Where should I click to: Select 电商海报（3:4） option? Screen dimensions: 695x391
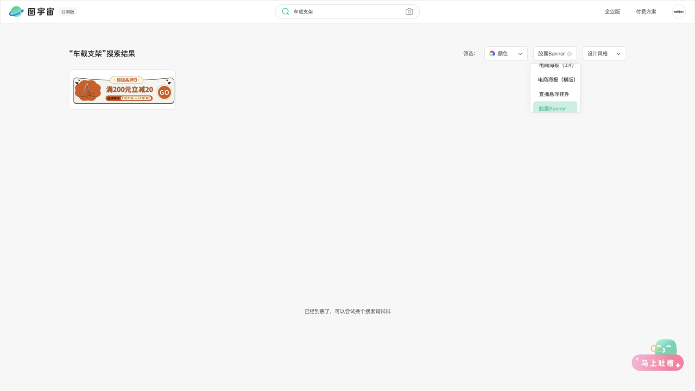tap(555, 66)
